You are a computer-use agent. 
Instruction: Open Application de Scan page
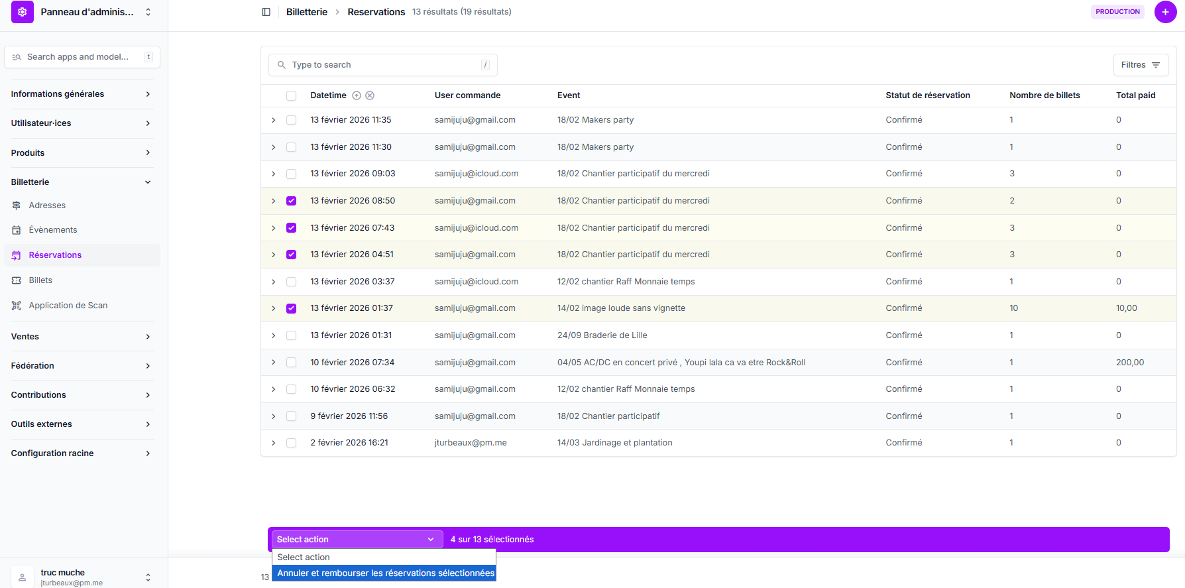click(x=68, y=306)
